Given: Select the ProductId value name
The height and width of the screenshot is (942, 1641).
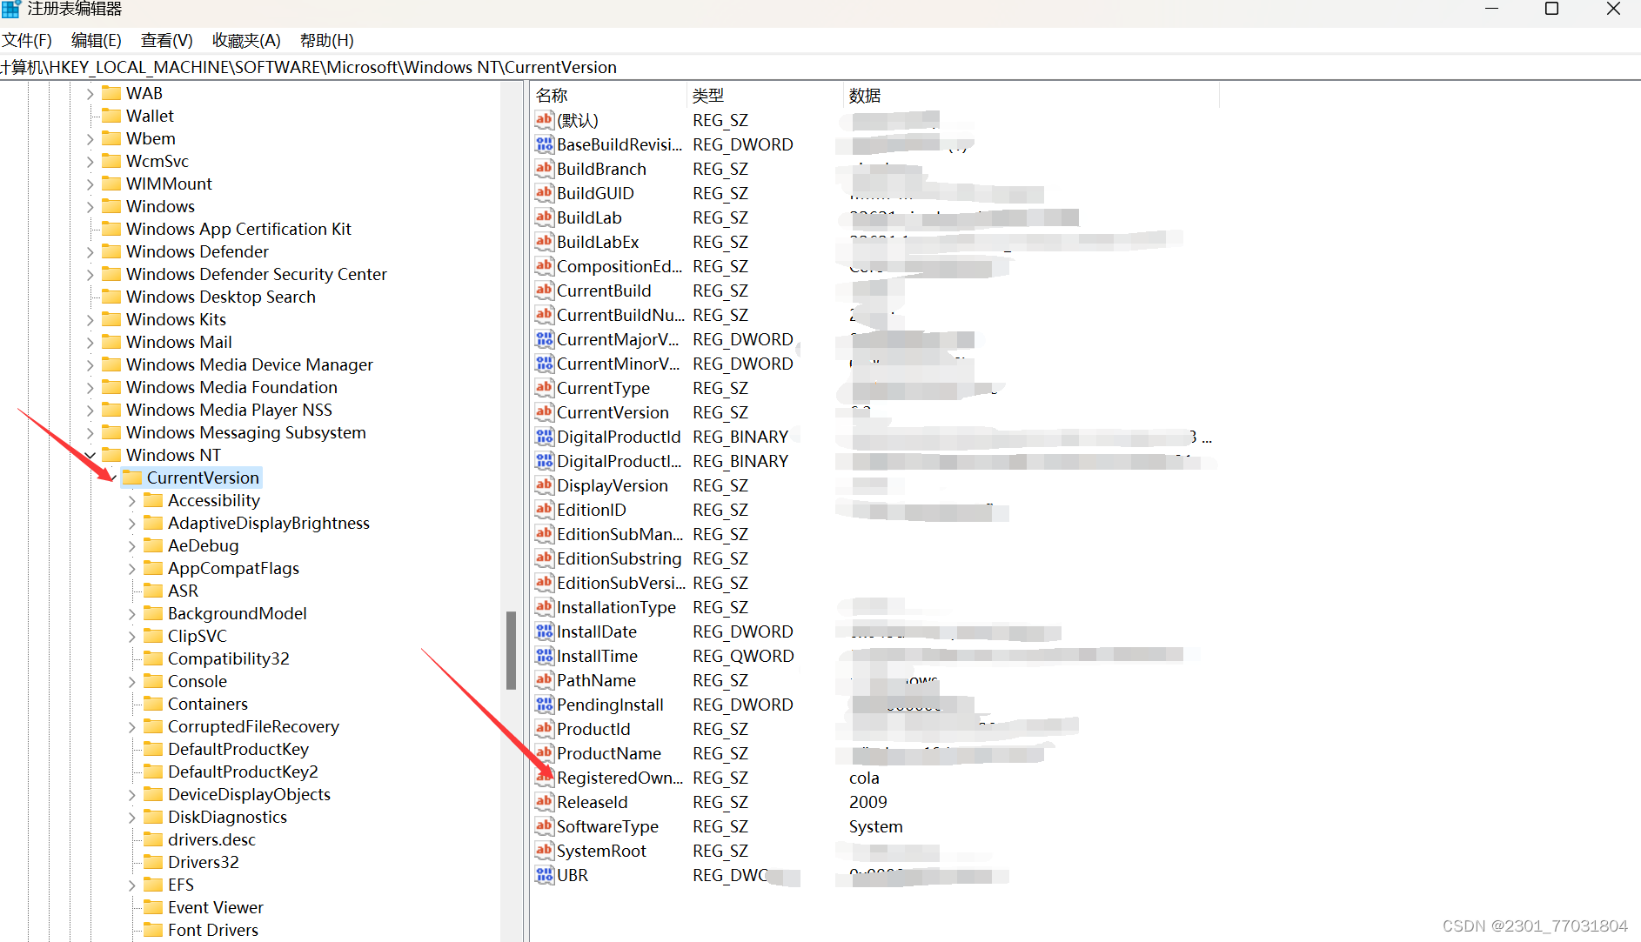Looking at the screenshot, I should point(593,729).
